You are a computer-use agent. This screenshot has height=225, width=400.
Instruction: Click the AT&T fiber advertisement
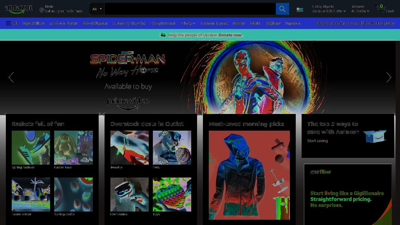click(x=348, y=195)
